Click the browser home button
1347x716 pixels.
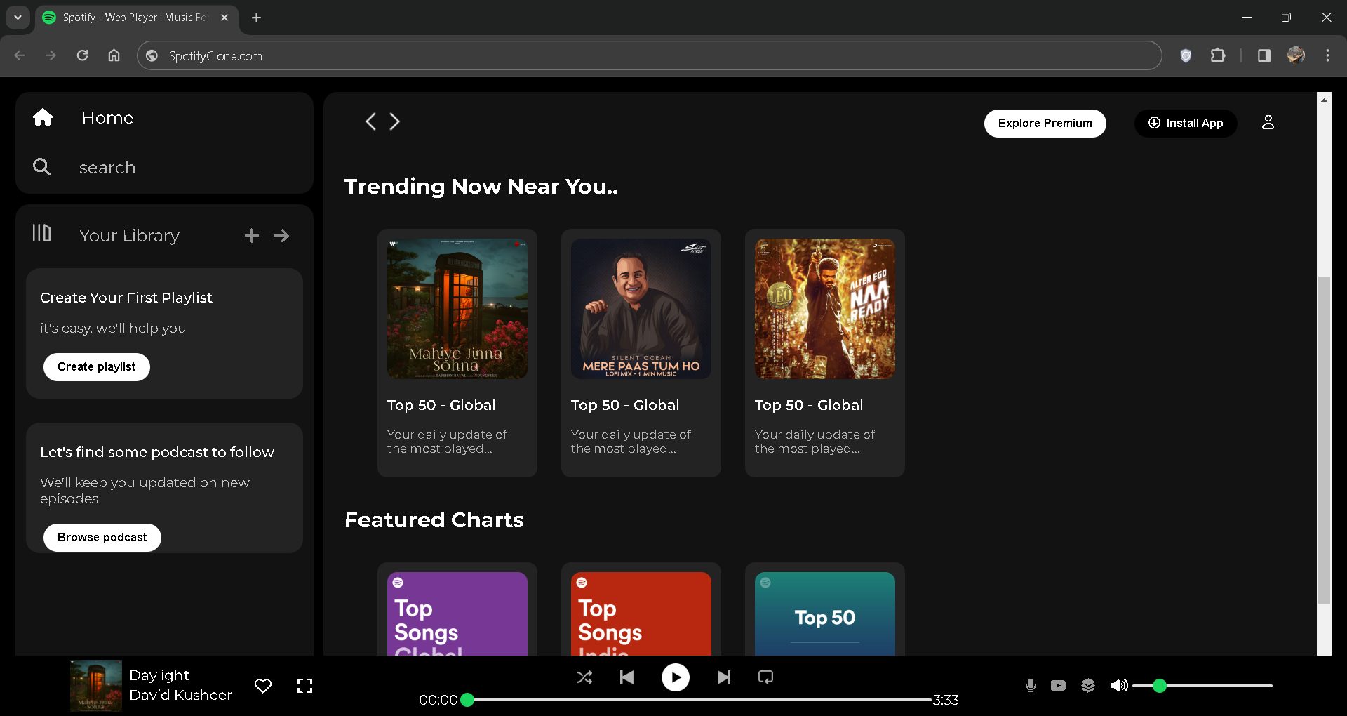pos(114,55)
